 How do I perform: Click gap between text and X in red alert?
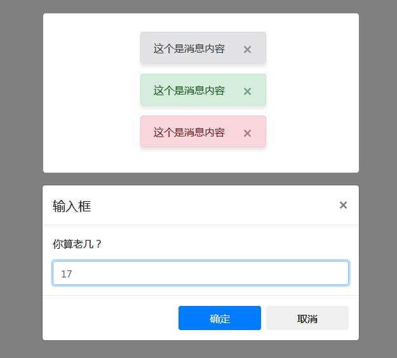[x=234, y=133]
